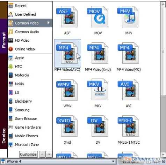The image size is (166, 165).
Task: Select the ASF video format icon
Action: click(67, 17)
